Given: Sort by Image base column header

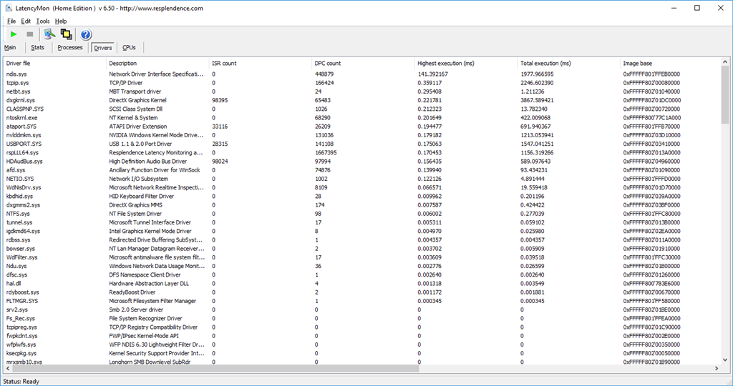Looking at the screenshot, I should coord(671,63).
